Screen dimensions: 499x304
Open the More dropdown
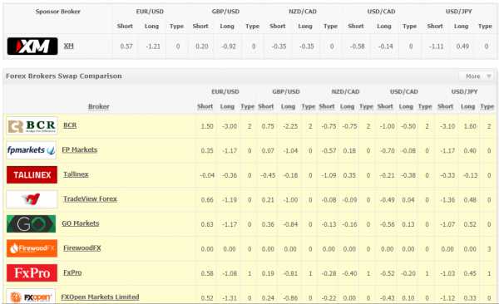click(x=477, y=76)
